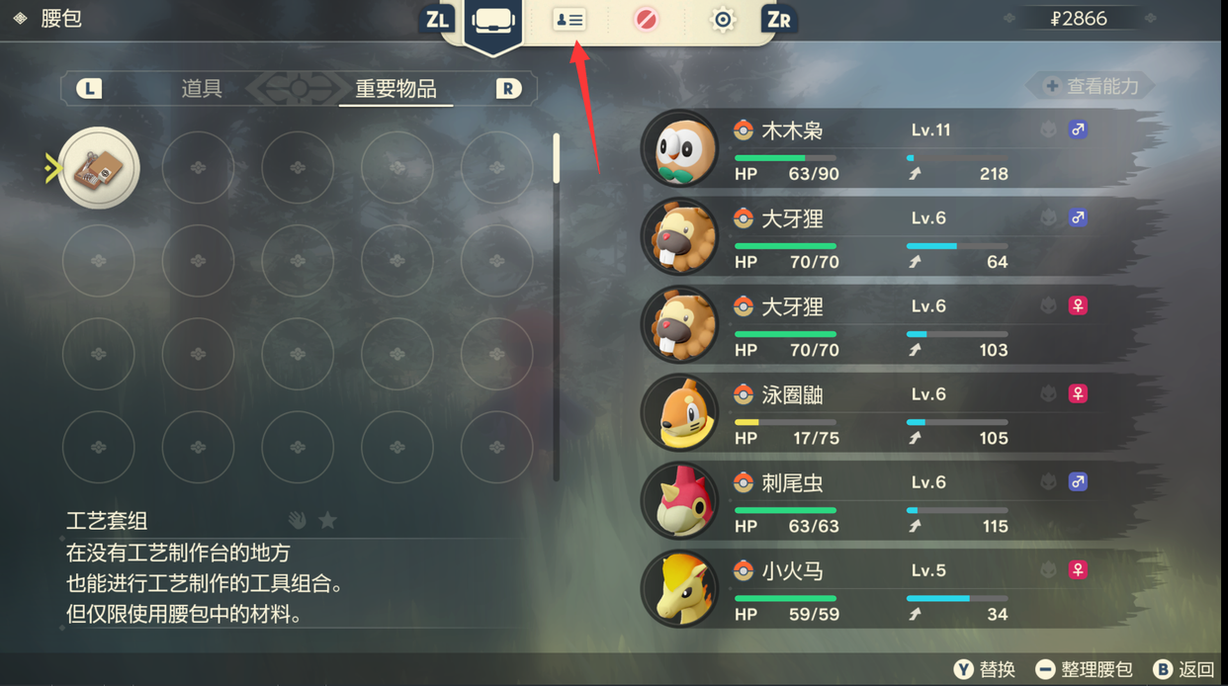Viewport: 1228px width, 686px height.
Task: Click the R button beside 重要物品
Action: coord(508,89)
